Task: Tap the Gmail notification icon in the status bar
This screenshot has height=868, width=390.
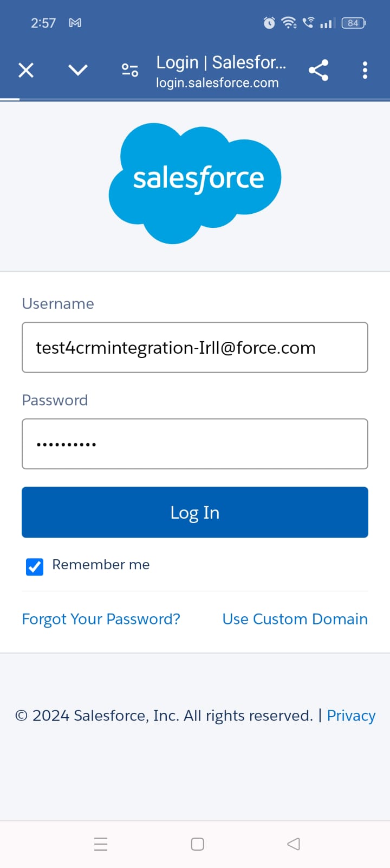Action: pos(75,23)
